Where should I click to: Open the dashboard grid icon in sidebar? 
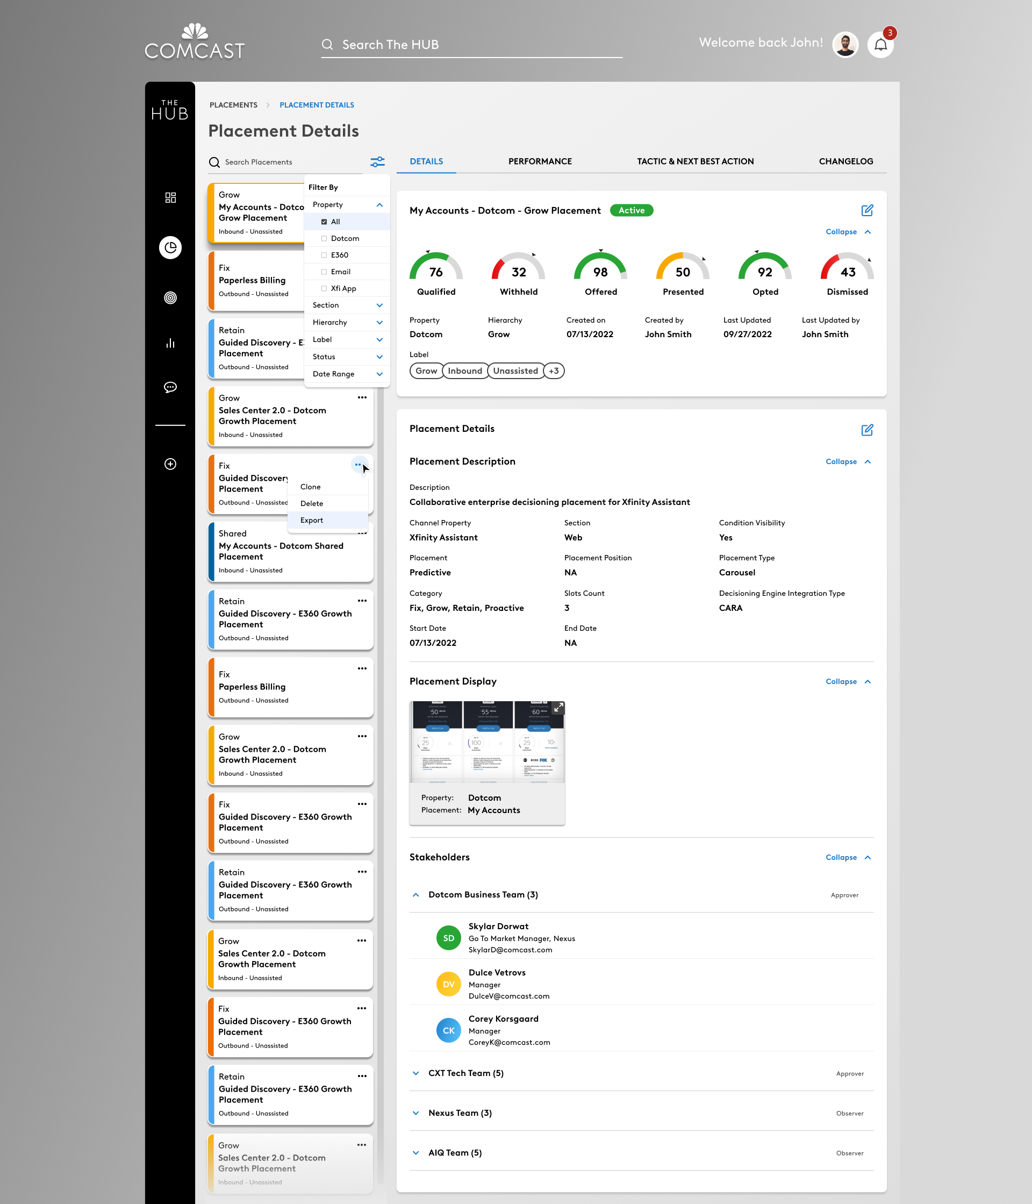(x=170, y=197)
